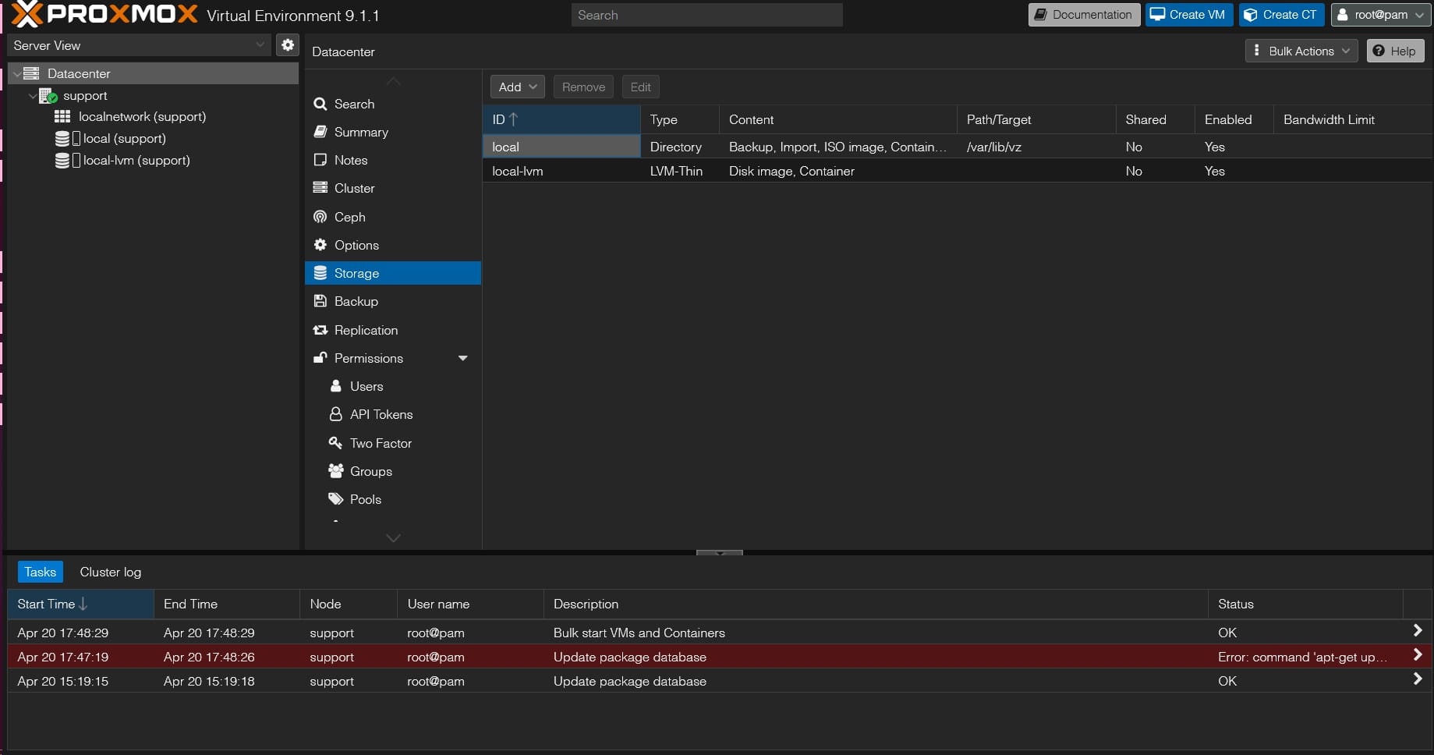Collapse the Permissions submenu arrow

coord(462,358)
